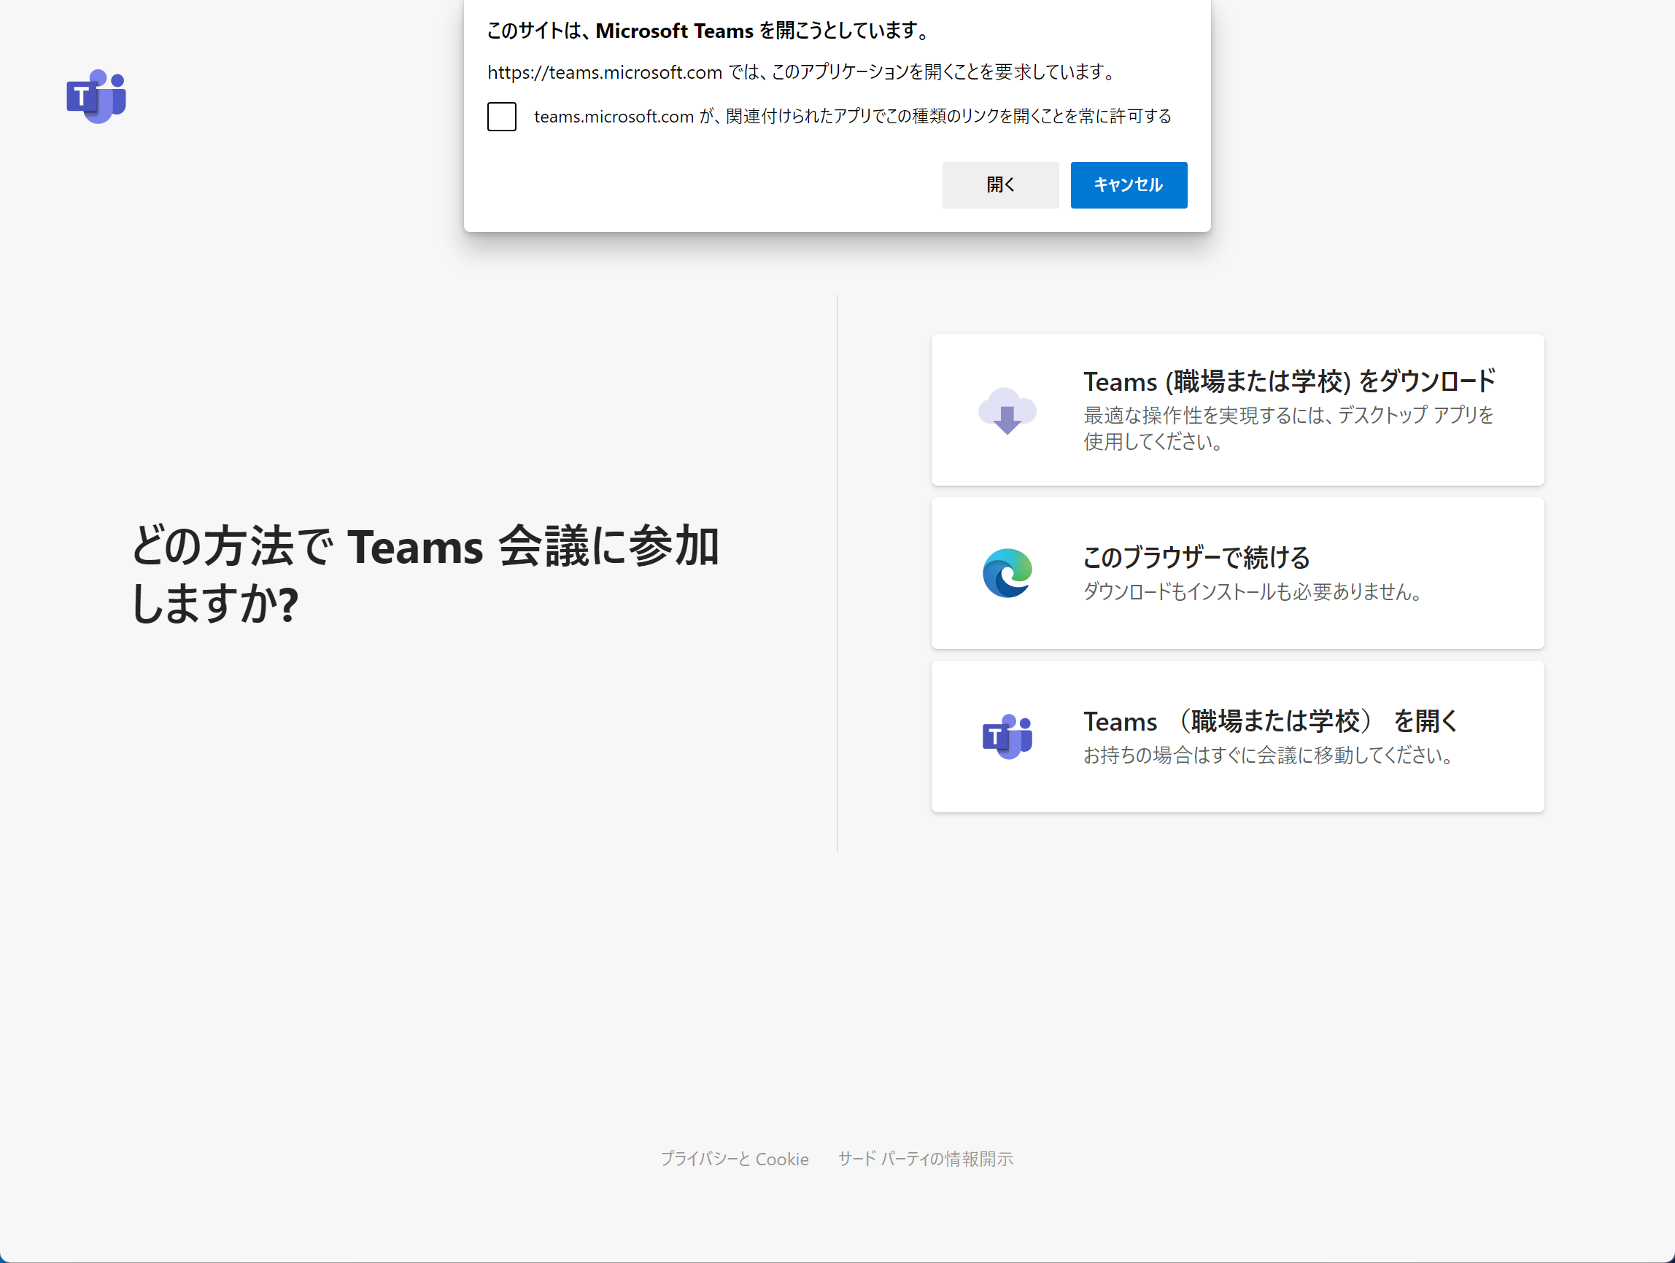This screenshot has width=1675, height=1263.
Task: Open the サード パーティの情報開示 link
Action: pos(925,1159)
